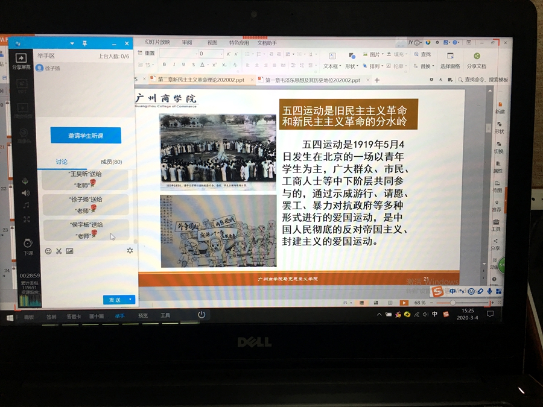This screenshot has height=407, width=543.
Task: Pin the classroom panel with pushpin icon
Action: coord(85,43)
